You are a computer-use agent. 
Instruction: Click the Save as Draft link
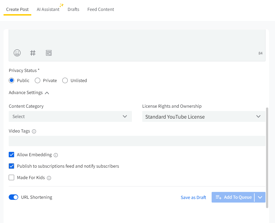click(x=193, y=197)
